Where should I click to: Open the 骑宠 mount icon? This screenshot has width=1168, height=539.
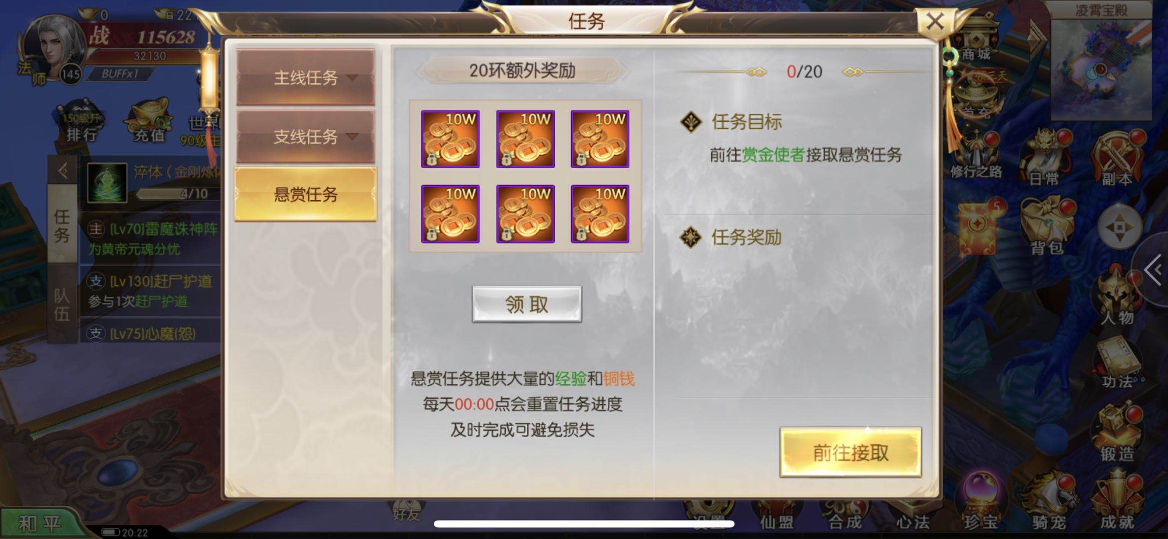point(1049,501)
